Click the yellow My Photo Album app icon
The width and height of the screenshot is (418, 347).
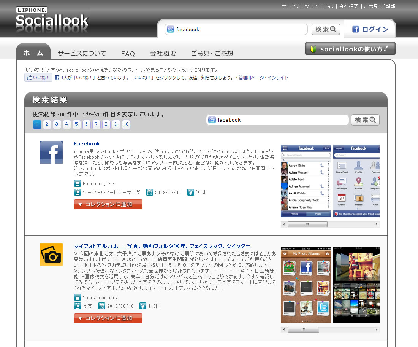tap(51, 254)
